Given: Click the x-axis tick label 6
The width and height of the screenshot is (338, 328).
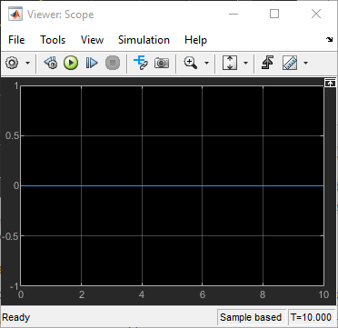Looking at the screenshot, I should click(203, 294).
